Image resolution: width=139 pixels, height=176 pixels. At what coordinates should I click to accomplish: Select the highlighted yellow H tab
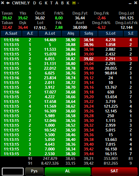click(x=74, y=3)
